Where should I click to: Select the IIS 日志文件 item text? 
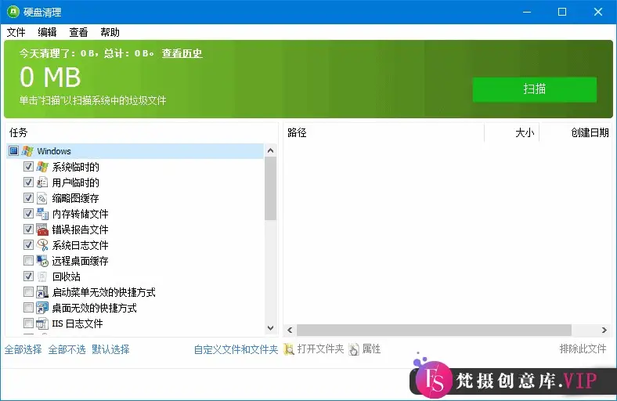pos(78,323)
